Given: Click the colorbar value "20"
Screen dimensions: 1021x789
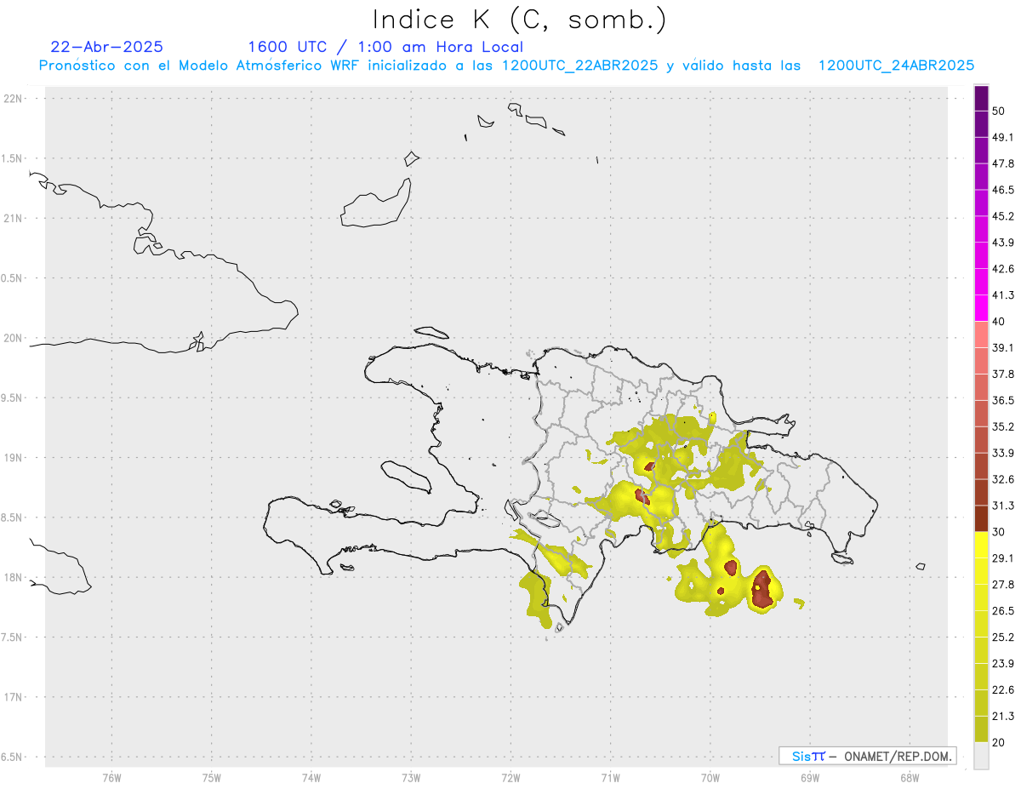Looking at the screenshot, I should (999, 743).
